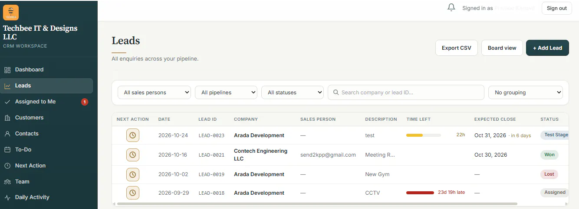Click the Customers building icon

pyautogui.click(x=7, y=118)
